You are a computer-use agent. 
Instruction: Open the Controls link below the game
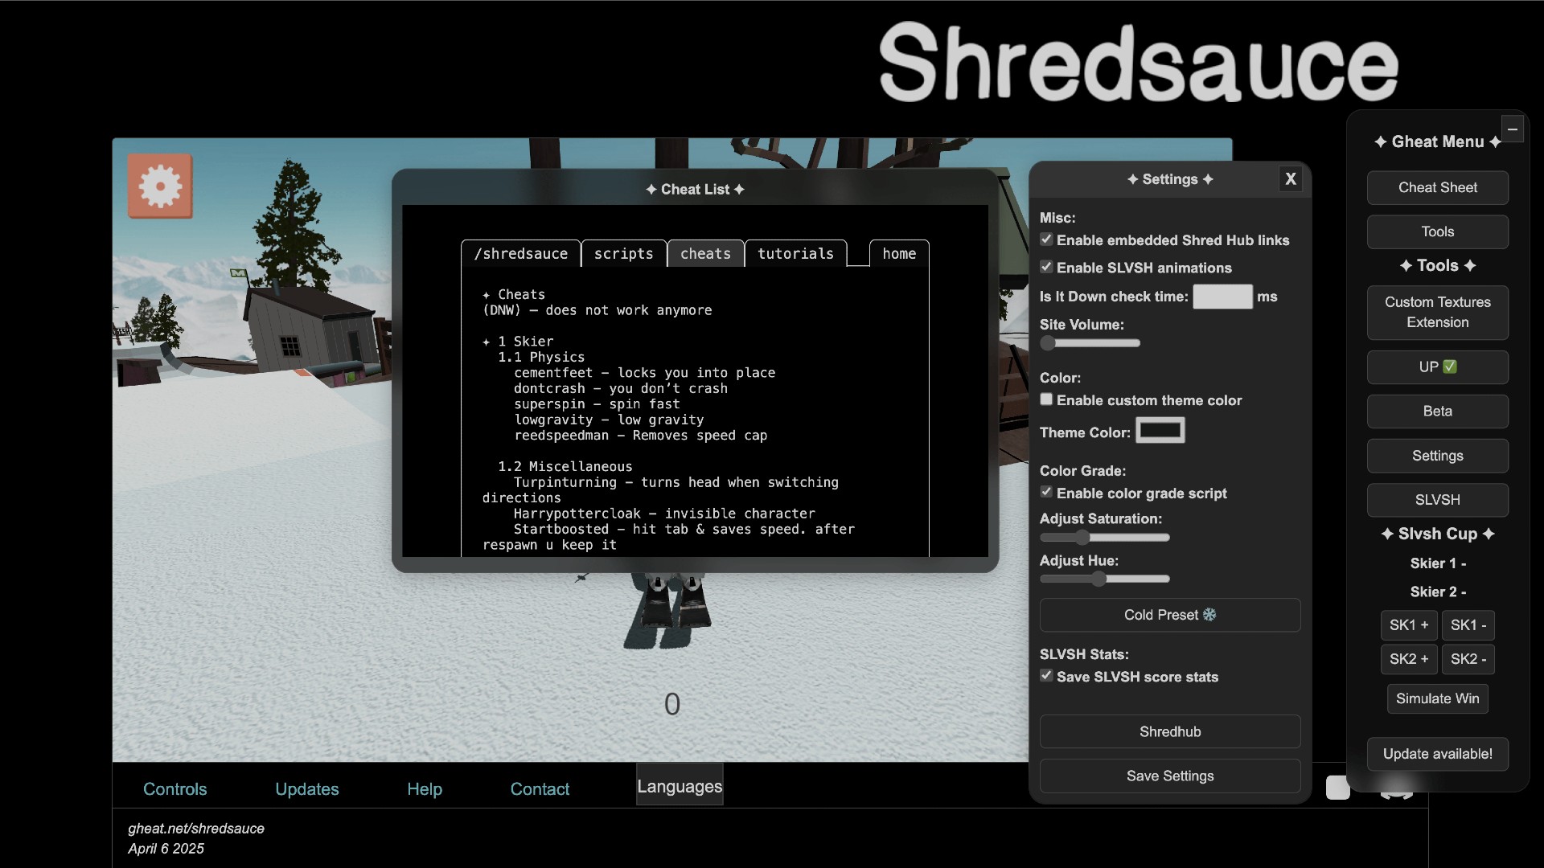point(175,789)
